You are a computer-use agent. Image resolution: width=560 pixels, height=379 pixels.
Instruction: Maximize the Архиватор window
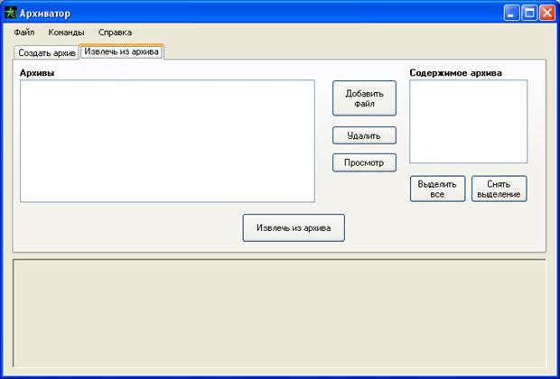[529, 13]
